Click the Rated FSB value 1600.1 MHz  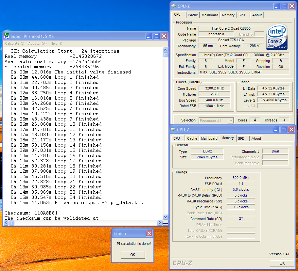point(214,106)
